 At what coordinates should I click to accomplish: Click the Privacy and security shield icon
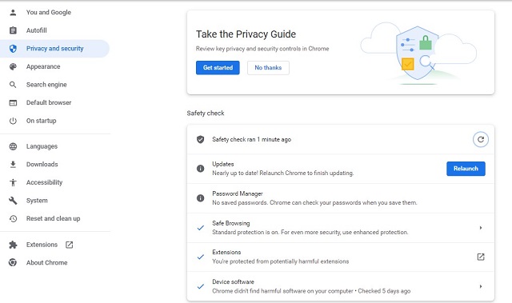point(13,49)
